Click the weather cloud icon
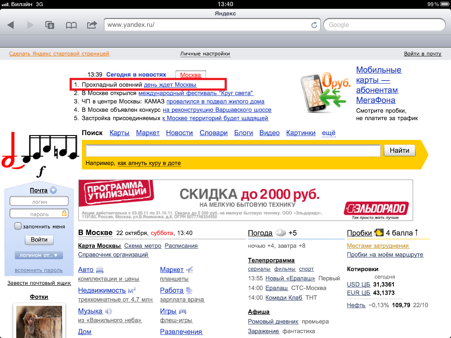The image size is (451, 338). [280, 233]
